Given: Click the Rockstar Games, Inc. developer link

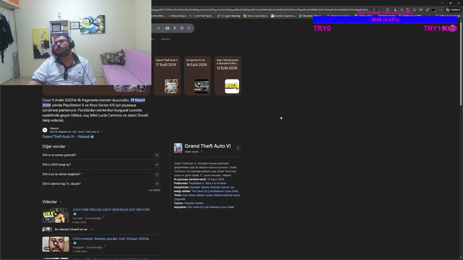Looking at the screenshot, I should coord(222,187).
